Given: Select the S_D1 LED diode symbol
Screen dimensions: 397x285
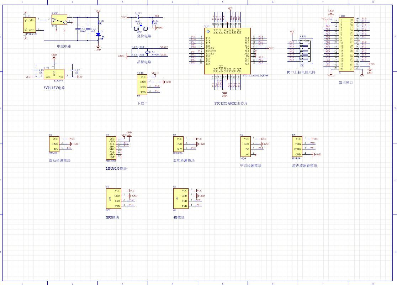Looking at the screenshot, I should pos(99,35).
